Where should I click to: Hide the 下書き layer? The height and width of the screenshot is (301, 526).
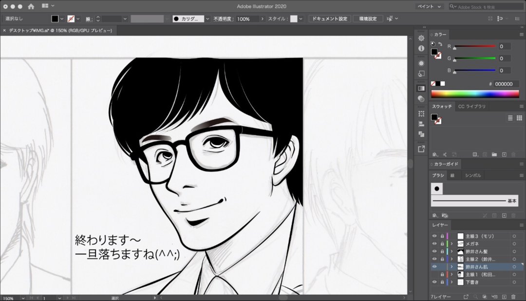(434, 282)
